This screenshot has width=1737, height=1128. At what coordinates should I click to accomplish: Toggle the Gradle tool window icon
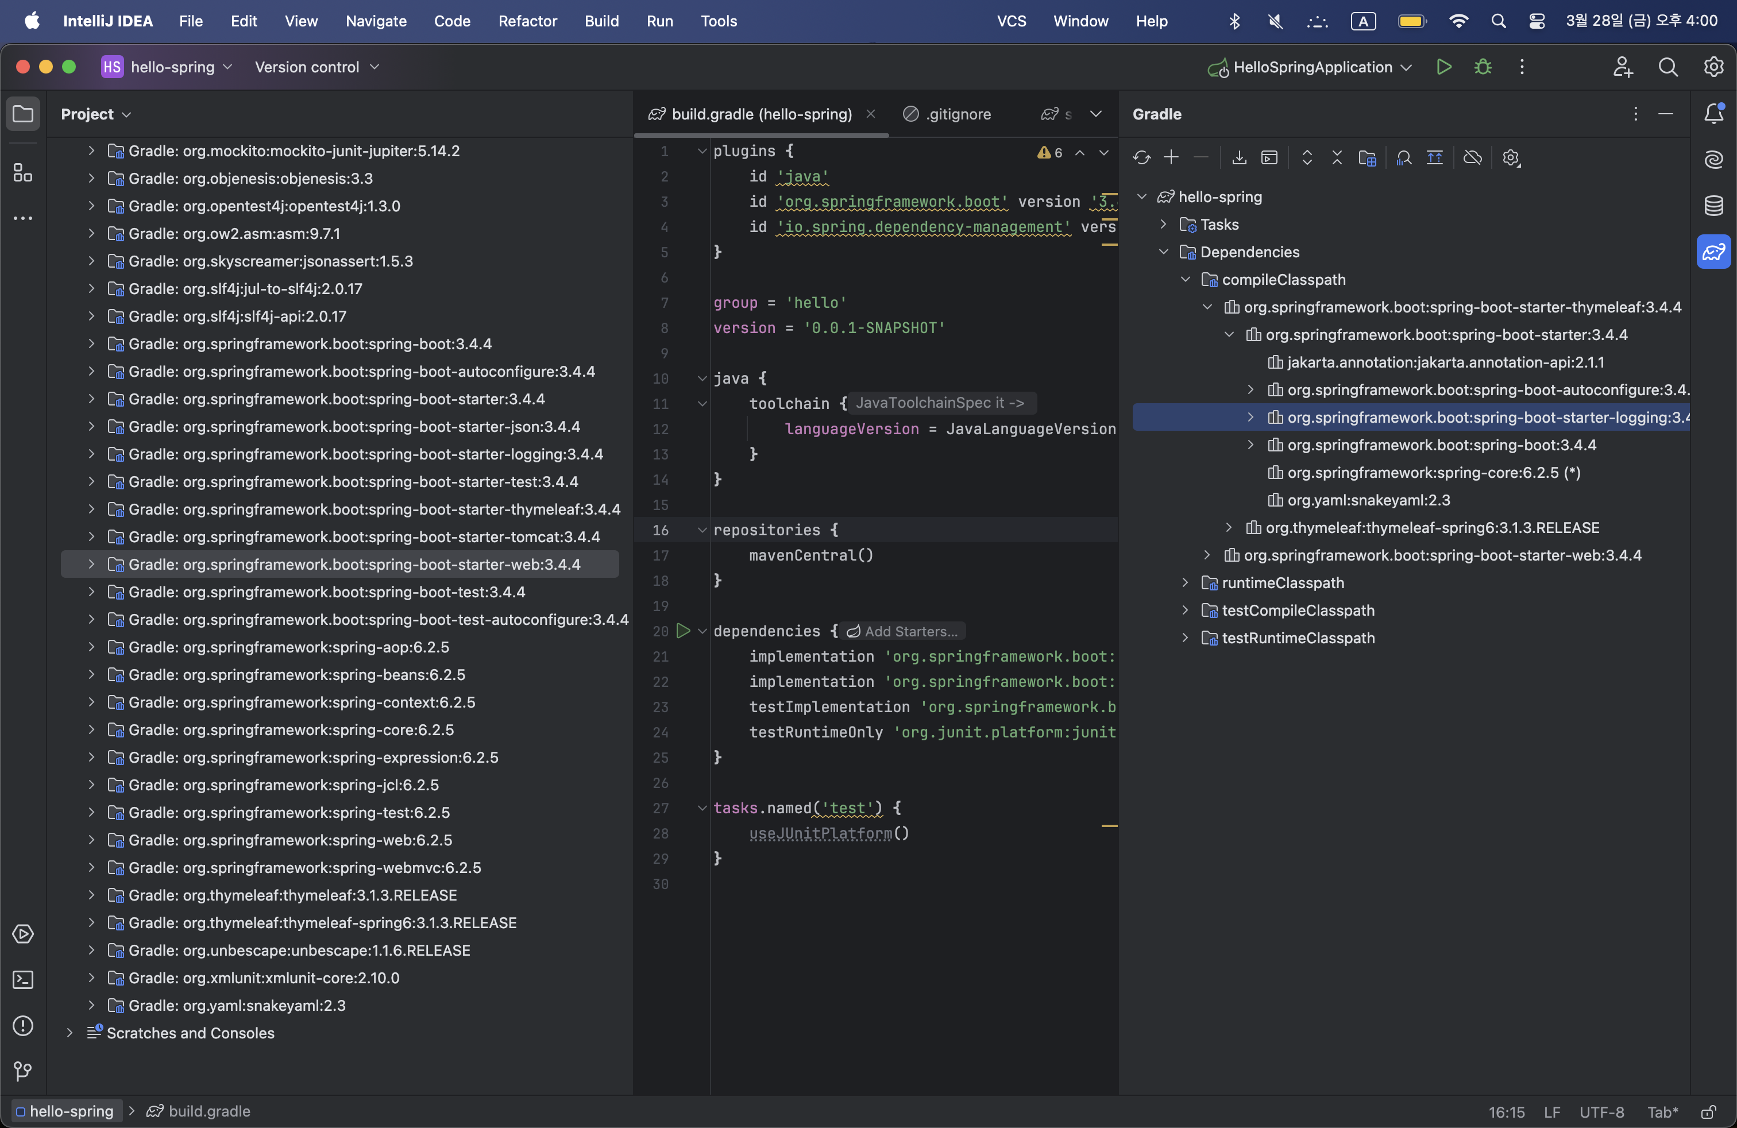pos(1713,252)
